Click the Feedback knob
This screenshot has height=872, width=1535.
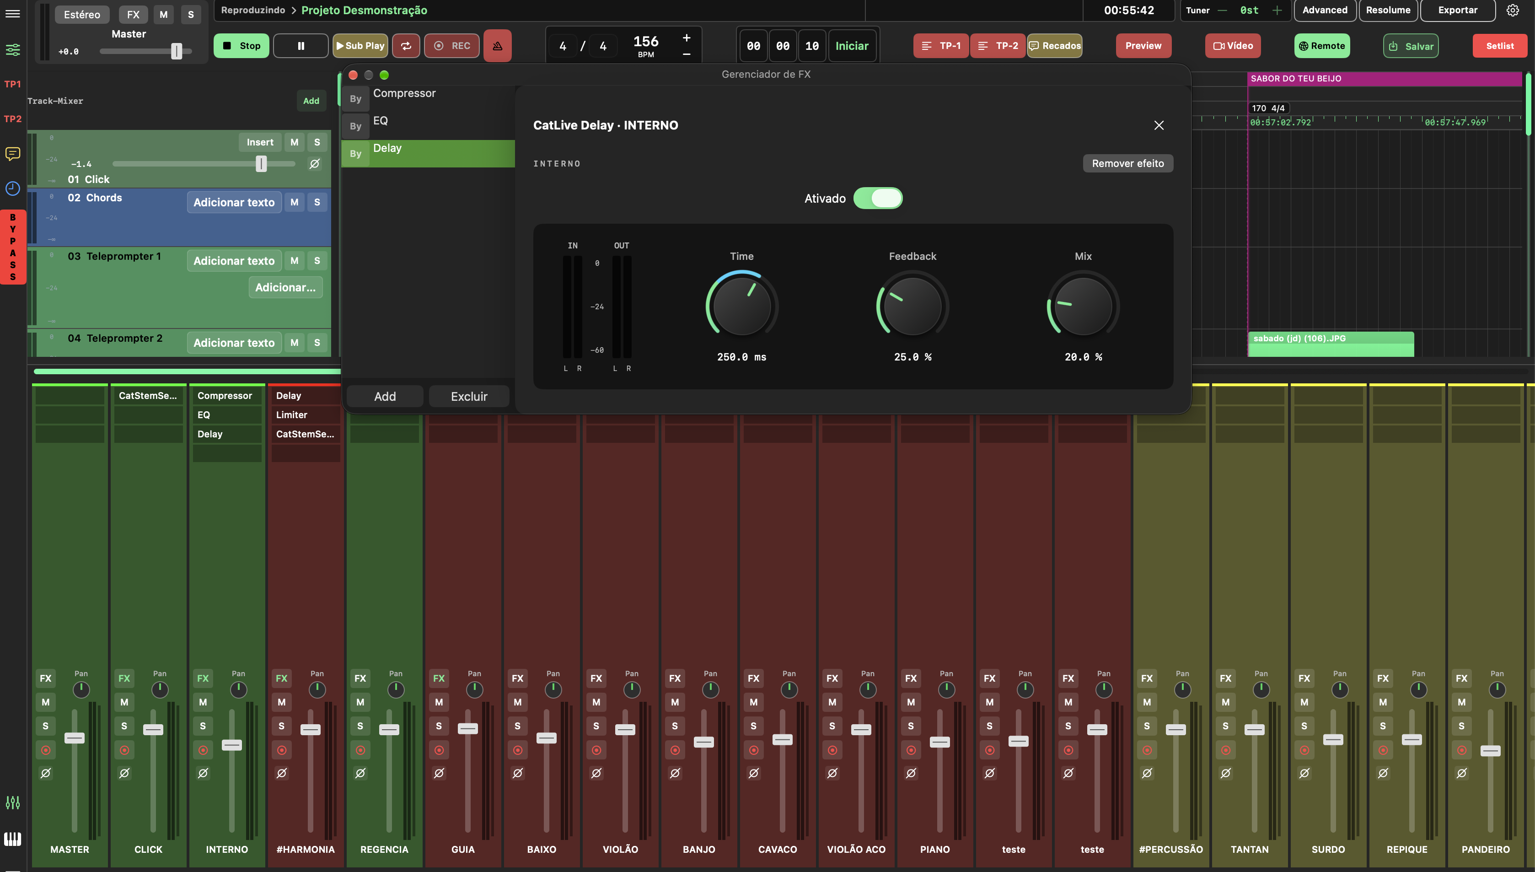912,306
